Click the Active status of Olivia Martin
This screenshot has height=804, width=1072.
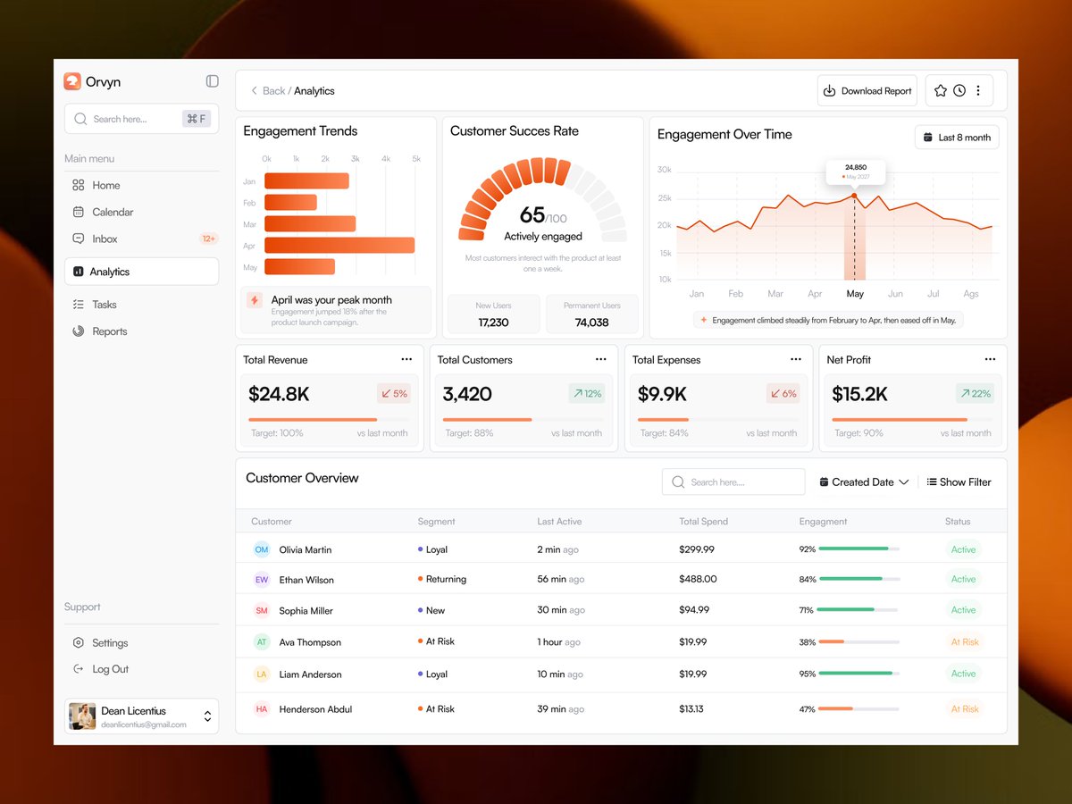coord(963,549)
